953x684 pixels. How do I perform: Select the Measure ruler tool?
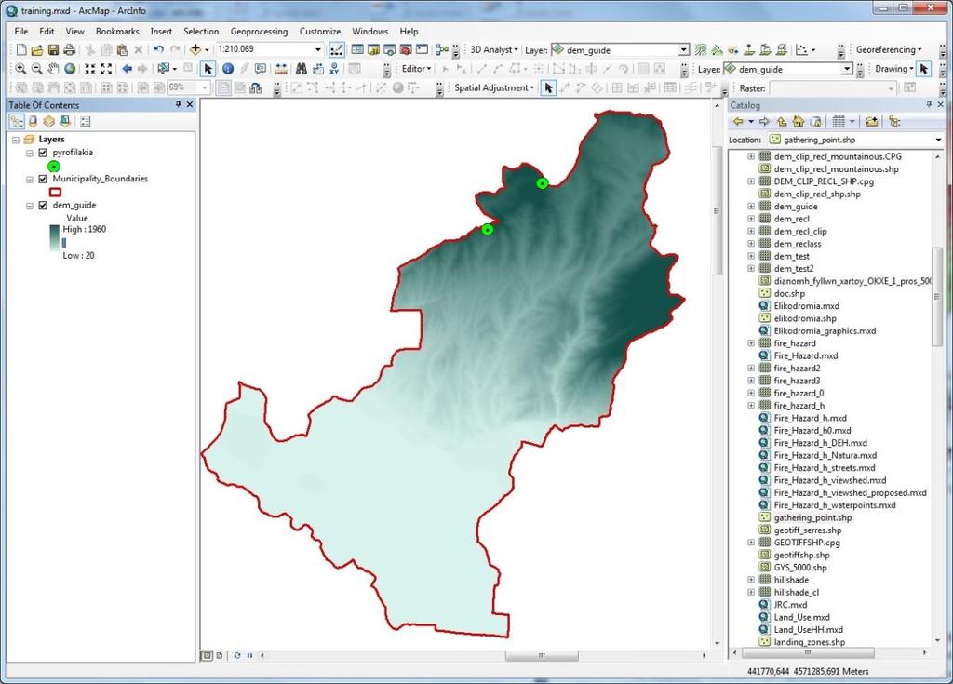coord(281,69)
